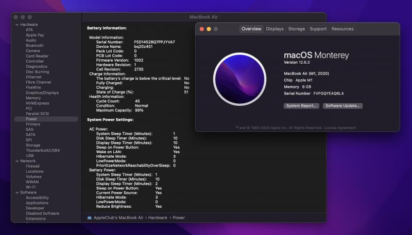
Task: Click the System Report button
Action: coord(301,106)
